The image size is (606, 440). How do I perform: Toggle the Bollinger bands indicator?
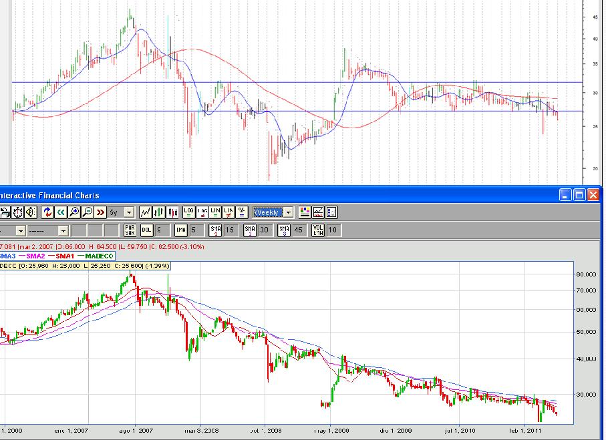(147, 230)
